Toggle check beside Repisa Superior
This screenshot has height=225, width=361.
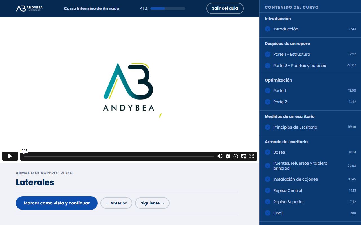pos(268,202)
